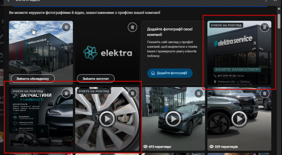This screenshot has height=155, width=282.
Task: Click Додайте фотографії button
Action: coord(170,73)
